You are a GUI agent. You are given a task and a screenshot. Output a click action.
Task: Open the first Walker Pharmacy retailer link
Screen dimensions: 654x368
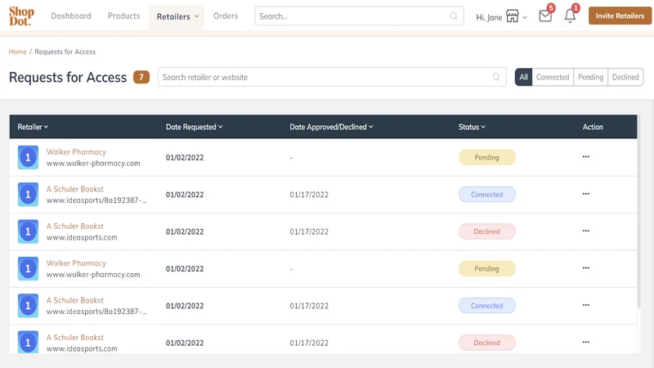point(76,152)
